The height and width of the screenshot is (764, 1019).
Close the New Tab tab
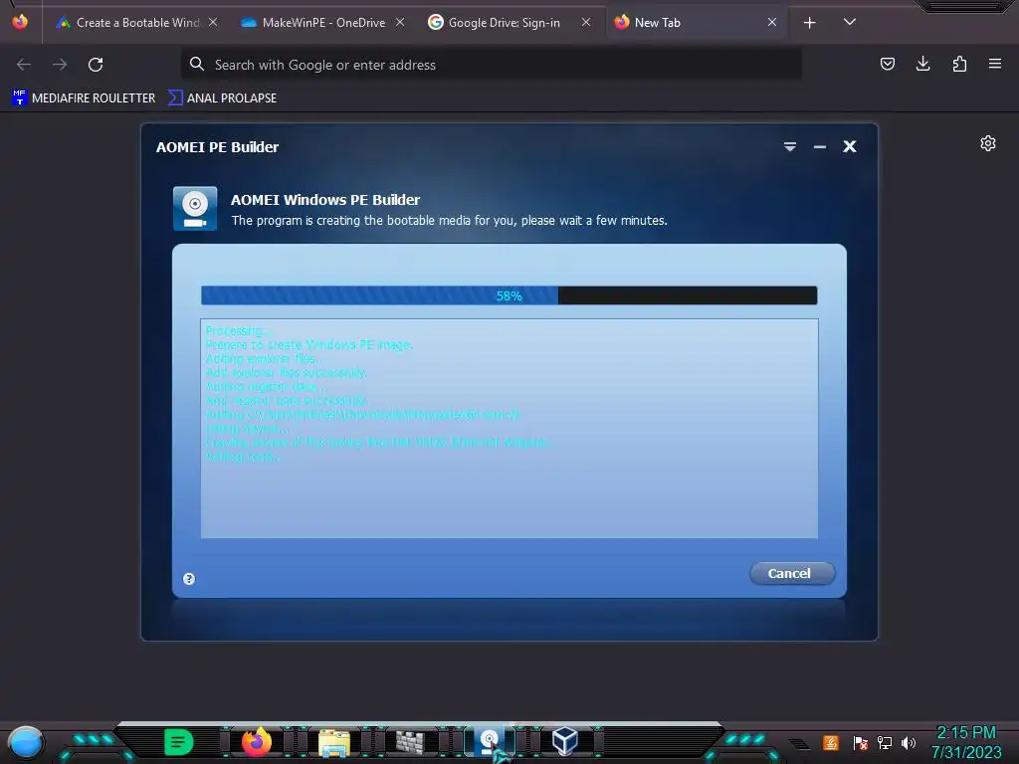(772, 22)
